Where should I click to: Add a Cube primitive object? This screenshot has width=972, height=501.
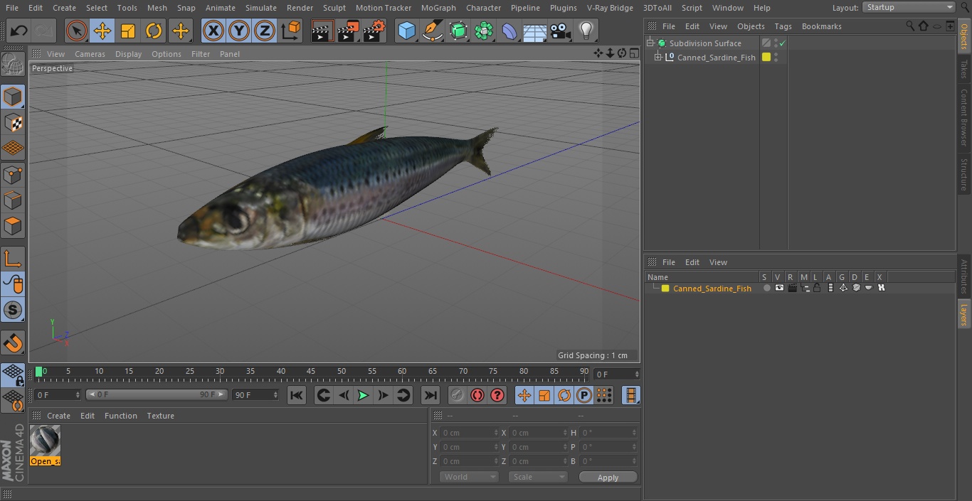coord(406,31)
